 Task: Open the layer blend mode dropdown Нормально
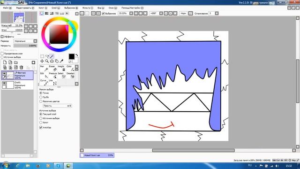coord(25,41)
